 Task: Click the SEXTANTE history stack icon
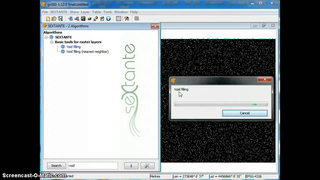tap(89, 19)
